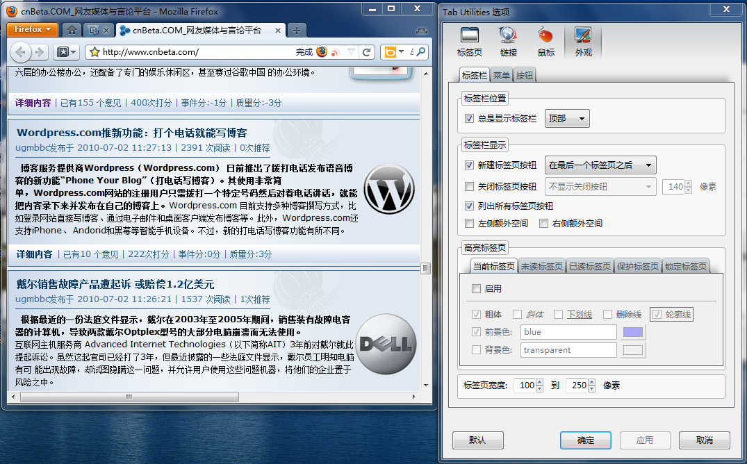
Task: Click 已有10 个意见 link
Action: pyautogui.click(x=91, y=254)
